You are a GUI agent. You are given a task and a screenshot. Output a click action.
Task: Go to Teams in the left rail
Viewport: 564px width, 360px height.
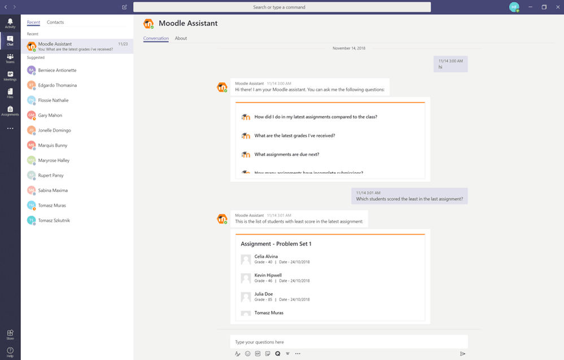[x=10, y=58]
